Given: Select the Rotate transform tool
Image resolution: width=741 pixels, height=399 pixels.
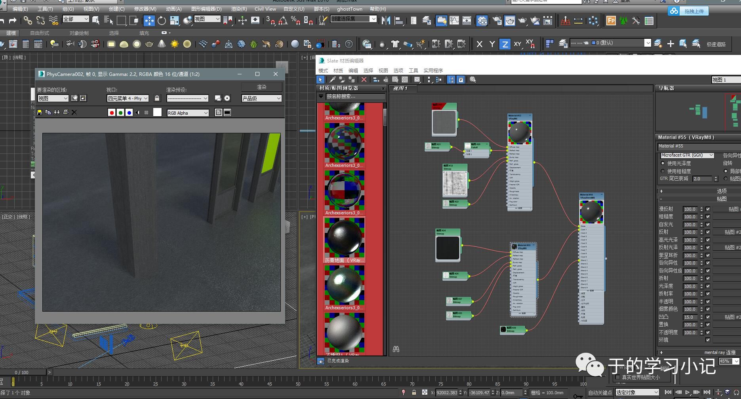Looking at the screenshot, I should (162, 20).
